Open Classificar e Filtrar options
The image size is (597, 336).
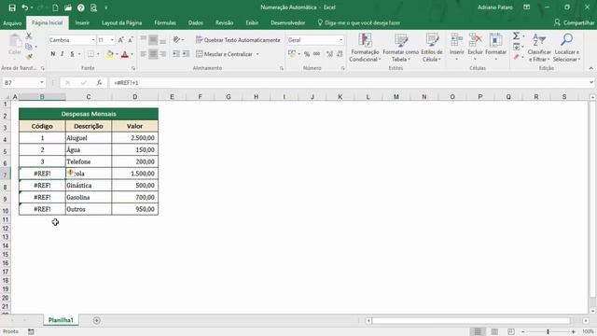(x=539, y=48)
